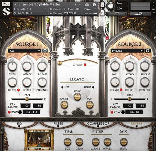The height and width of the screenshot is (151, 156).
Task: Click Legato Speed knob
Action: point(77,97)
